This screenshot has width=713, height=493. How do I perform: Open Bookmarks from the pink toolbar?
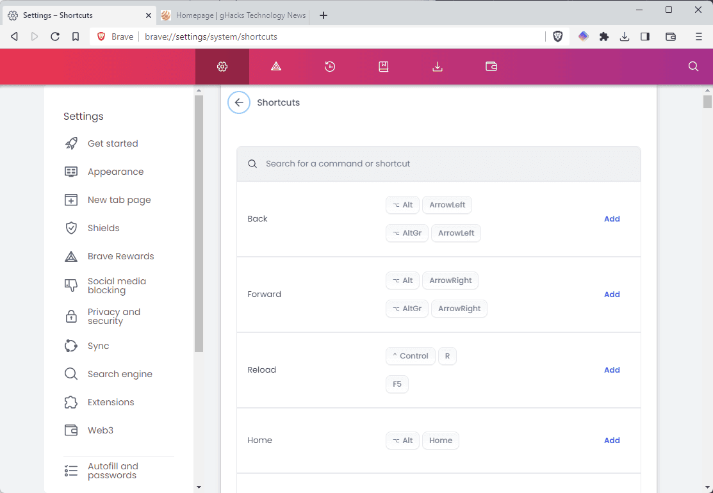(x=384, y=67)
